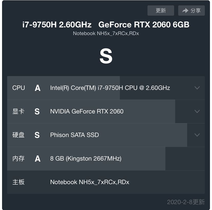This screenshot has width=212, height=210.
Task: Select the 显卡 row label
Action: [x=18, y=111]
